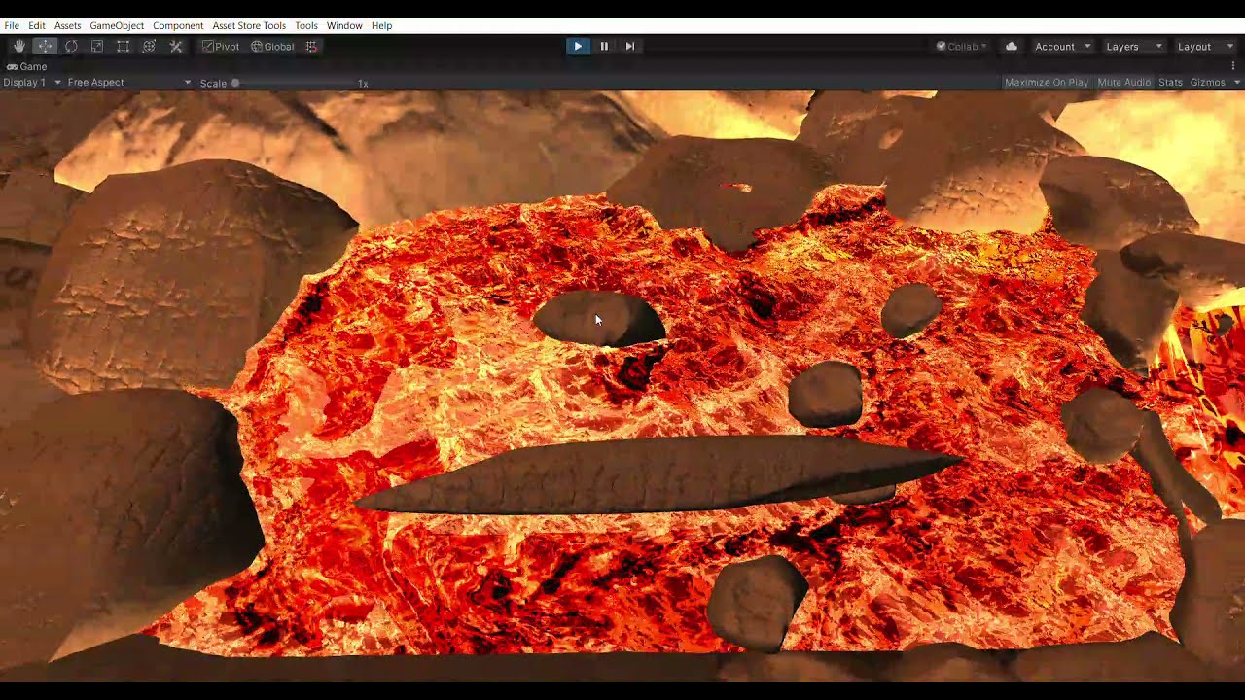Click the Scale slider handle
This screenshot has width=1245, height=700.
click(x=235, y=83)
